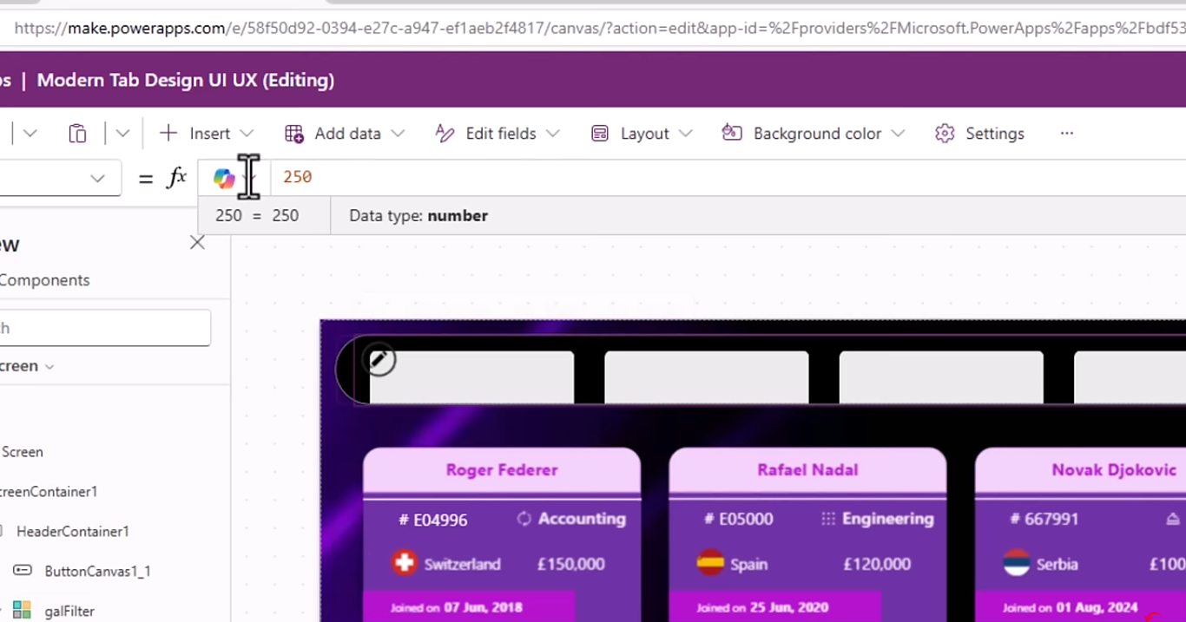This screenshot has height=622, width=1186.
Task: Click the ButtonCanvas1_1 button icon
Action: click(22, 571)
